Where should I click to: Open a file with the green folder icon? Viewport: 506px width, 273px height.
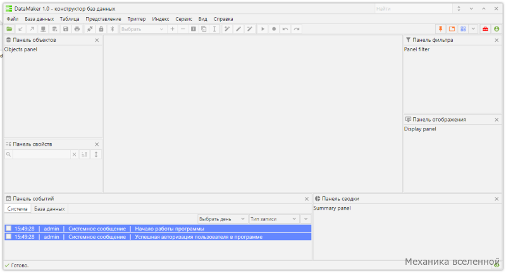coord(9,29)
